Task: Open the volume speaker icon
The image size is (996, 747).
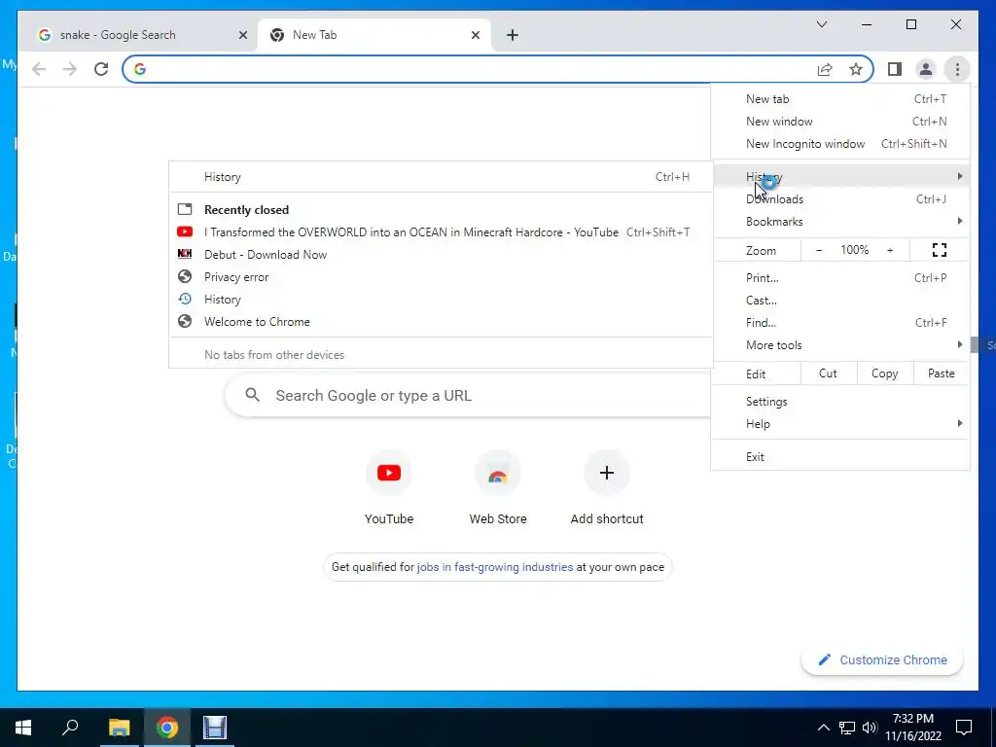Action: (870, 728)
